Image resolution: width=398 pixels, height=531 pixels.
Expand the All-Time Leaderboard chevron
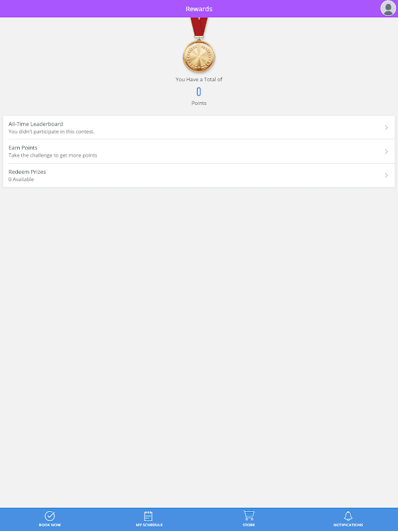coord(386,127)
